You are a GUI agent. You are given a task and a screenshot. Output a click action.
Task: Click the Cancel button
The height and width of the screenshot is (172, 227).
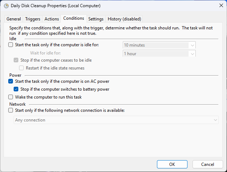click(x=208, y=164)
